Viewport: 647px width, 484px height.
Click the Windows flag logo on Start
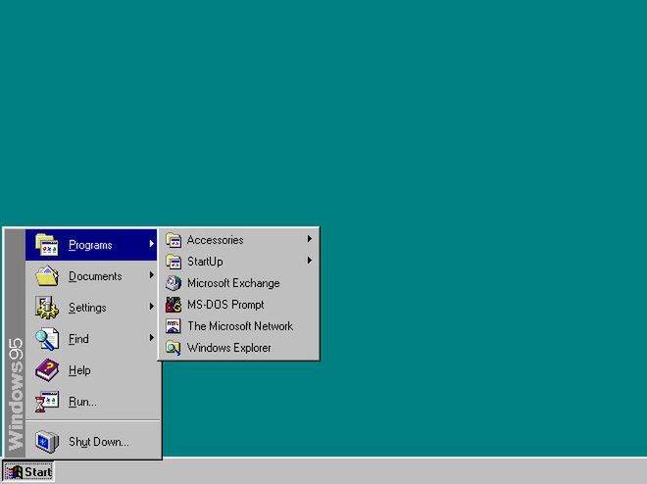tap(14, 472)
